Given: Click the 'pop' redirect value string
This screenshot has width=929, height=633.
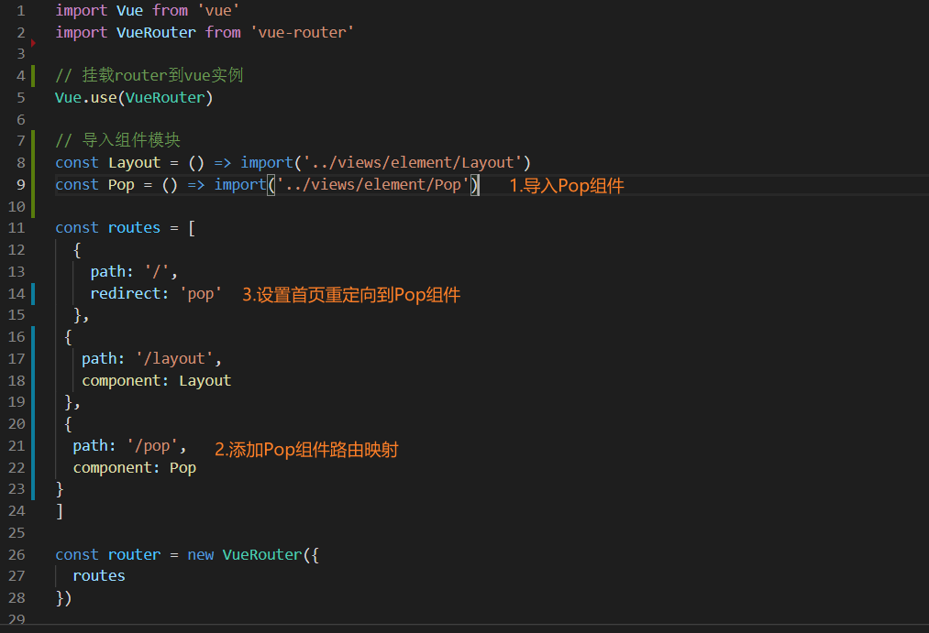Looking at the screenshot, I should [201, 293].
